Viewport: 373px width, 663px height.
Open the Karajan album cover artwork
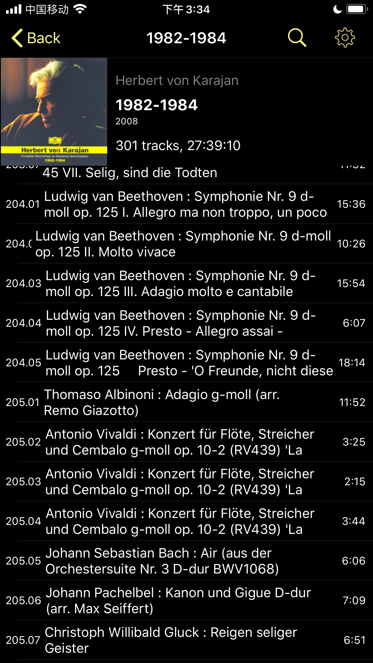[54, 111]
